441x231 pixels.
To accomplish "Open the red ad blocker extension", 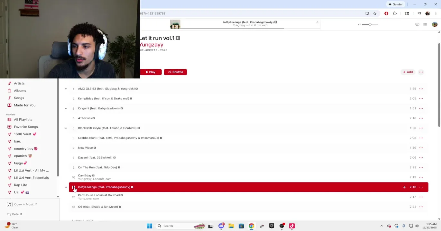I will 386,13.
